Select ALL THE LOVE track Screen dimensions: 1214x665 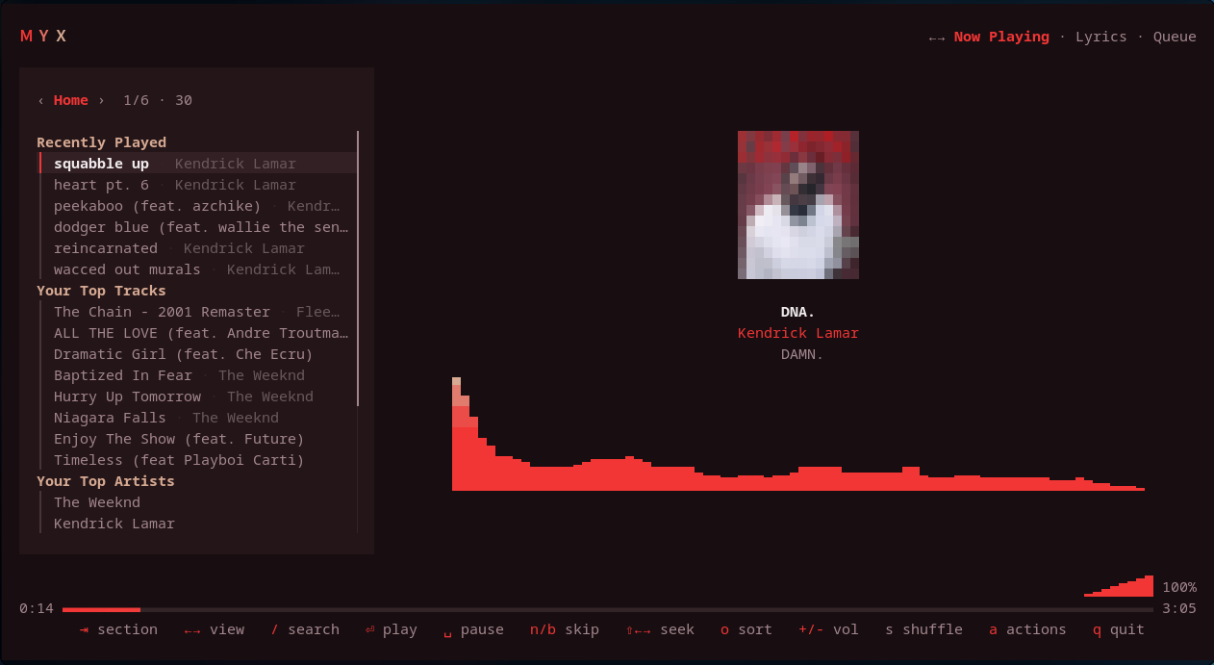pos(198,333)
